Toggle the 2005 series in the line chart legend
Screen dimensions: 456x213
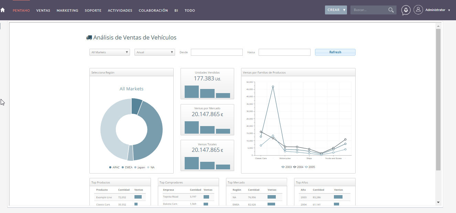[310, 167]
